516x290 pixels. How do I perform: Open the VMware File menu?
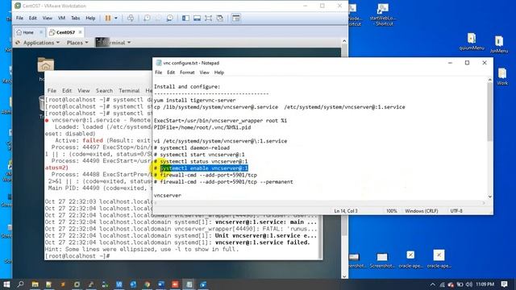click(x=19, y=18)
